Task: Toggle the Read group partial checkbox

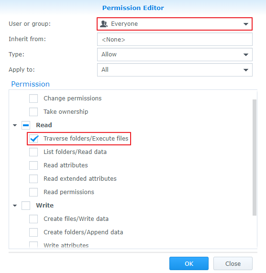Action: [26, 125]
